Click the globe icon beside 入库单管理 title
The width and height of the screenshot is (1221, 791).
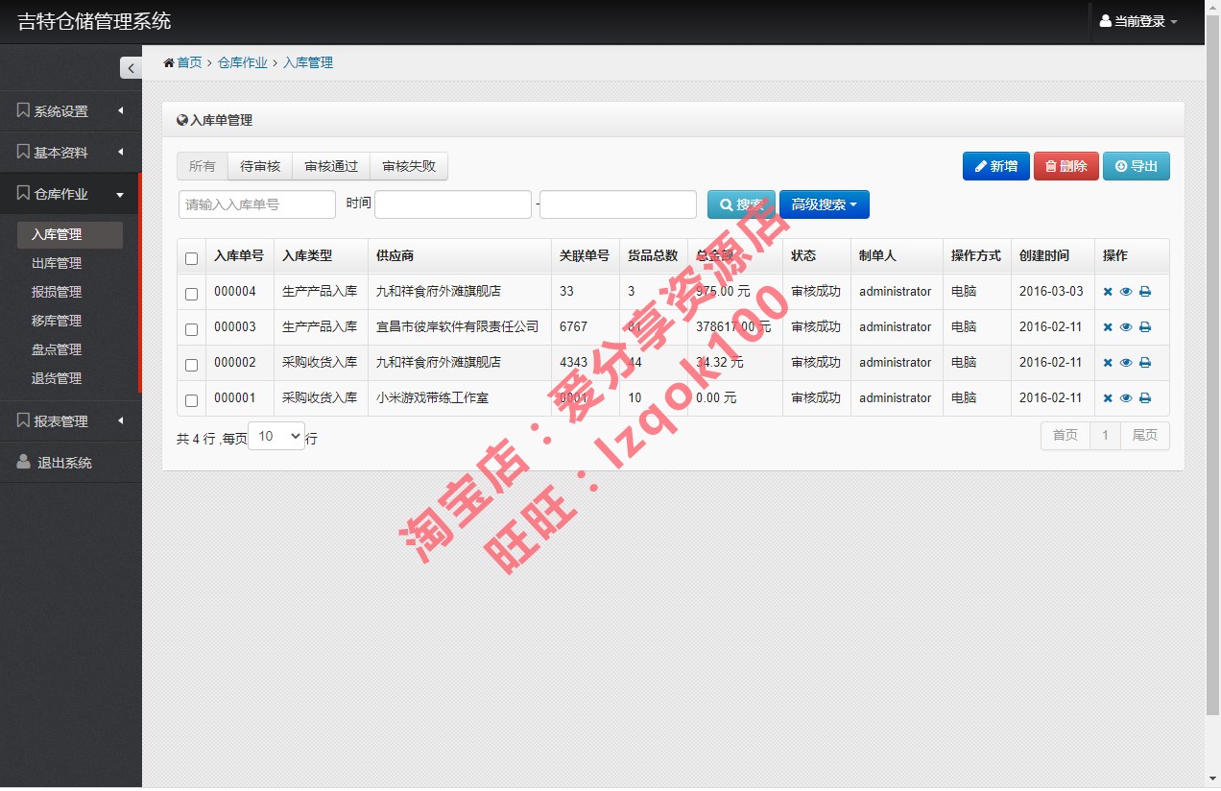tap(182, 120)
